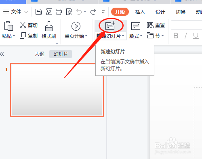Switch to the 插入 ribbon tab
Image resolution: width=202 pixels, height=159 pixels.
(140, 12)
